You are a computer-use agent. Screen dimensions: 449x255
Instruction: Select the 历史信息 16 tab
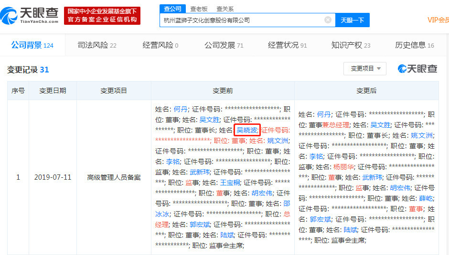coord(414,45)
